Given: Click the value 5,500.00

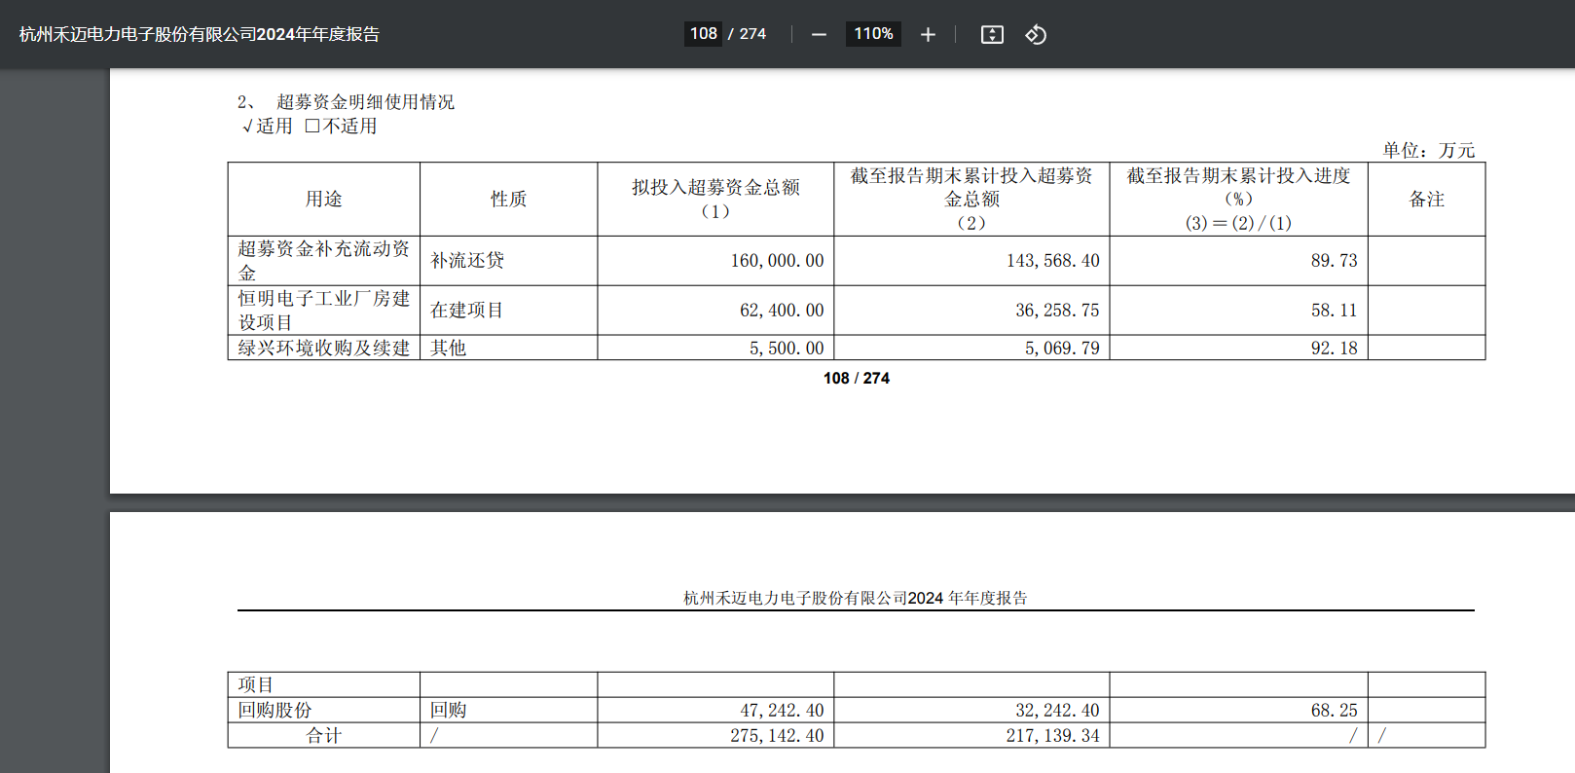Looking at the screenshot, I should pos(787,349).
